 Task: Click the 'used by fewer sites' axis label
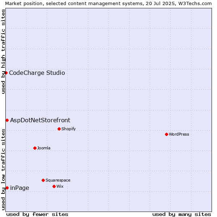tap(37, 214)
